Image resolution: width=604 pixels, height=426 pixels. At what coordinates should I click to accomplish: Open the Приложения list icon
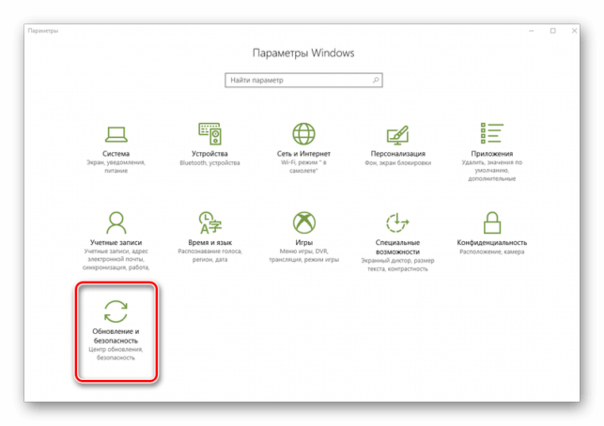492,133
